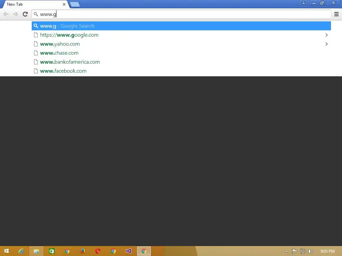Click the magnifier icon in highlighted suggestion
The image size is (342, 256).
(36, 26)
